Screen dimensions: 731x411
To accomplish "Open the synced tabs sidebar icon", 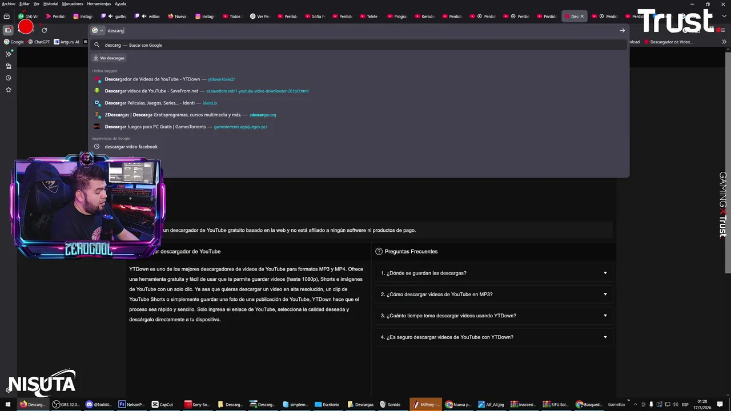I will pyautogui.click(x=9, y=66).
